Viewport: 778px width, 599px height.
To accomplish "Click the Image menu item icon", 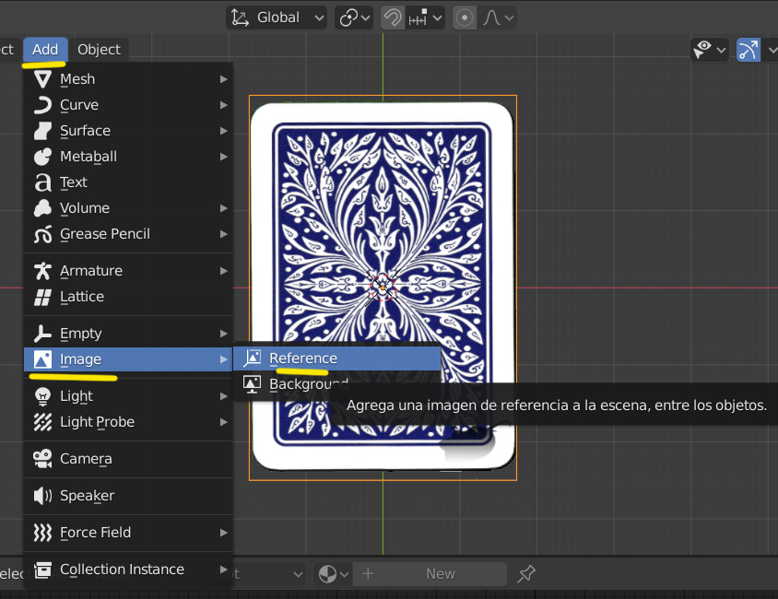I will pyautogui.click(x=42, y=359).
